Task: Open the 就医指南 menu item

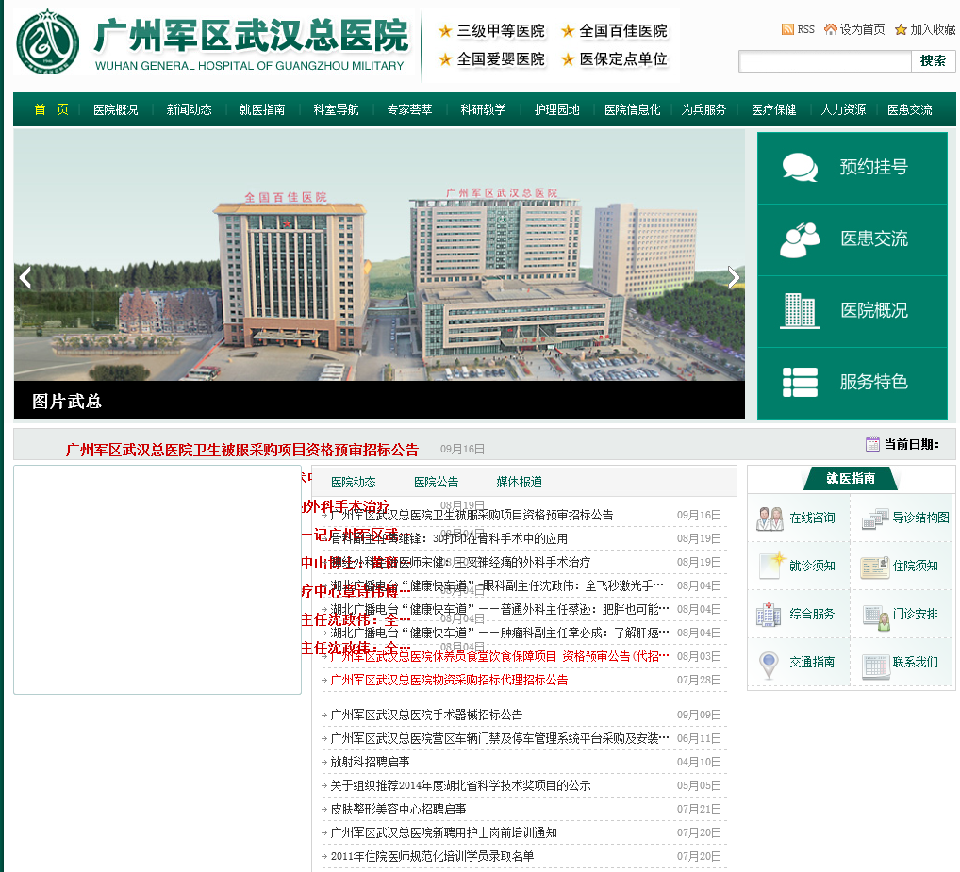Action: pos(262,109)
